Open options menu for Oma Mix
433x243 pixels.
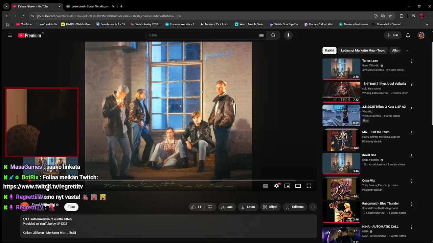(x=411, y=181)
